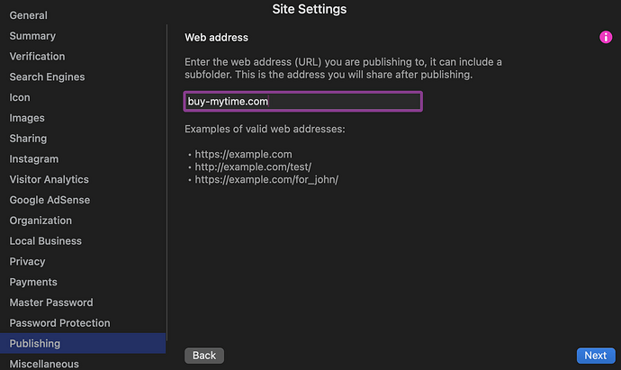Select Local Business in sidebar
The height and width of the screenshot is (370, 621).
click(x=46, y=241)
